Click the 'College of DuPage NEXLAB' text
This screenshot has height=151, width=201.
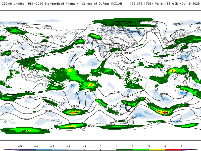tap(102, 4)
